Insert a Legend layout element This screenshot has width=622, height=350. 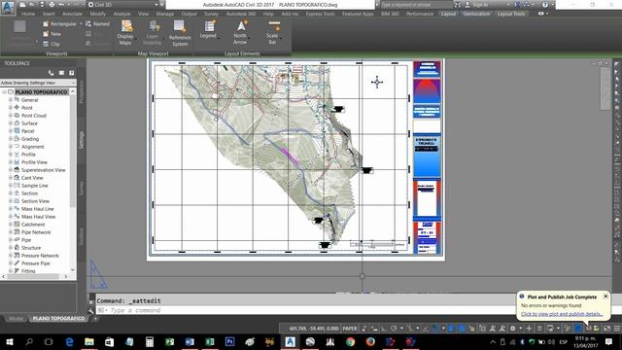click(x=209, y=30)
